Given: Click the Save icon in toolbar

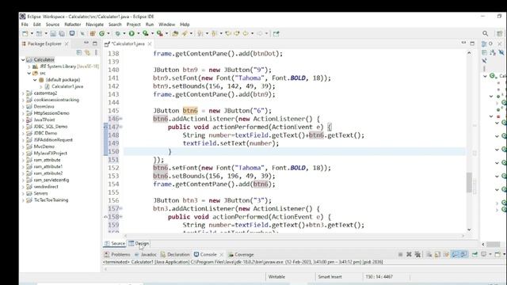Looking at the screenshot, I should tap(53, 33).
